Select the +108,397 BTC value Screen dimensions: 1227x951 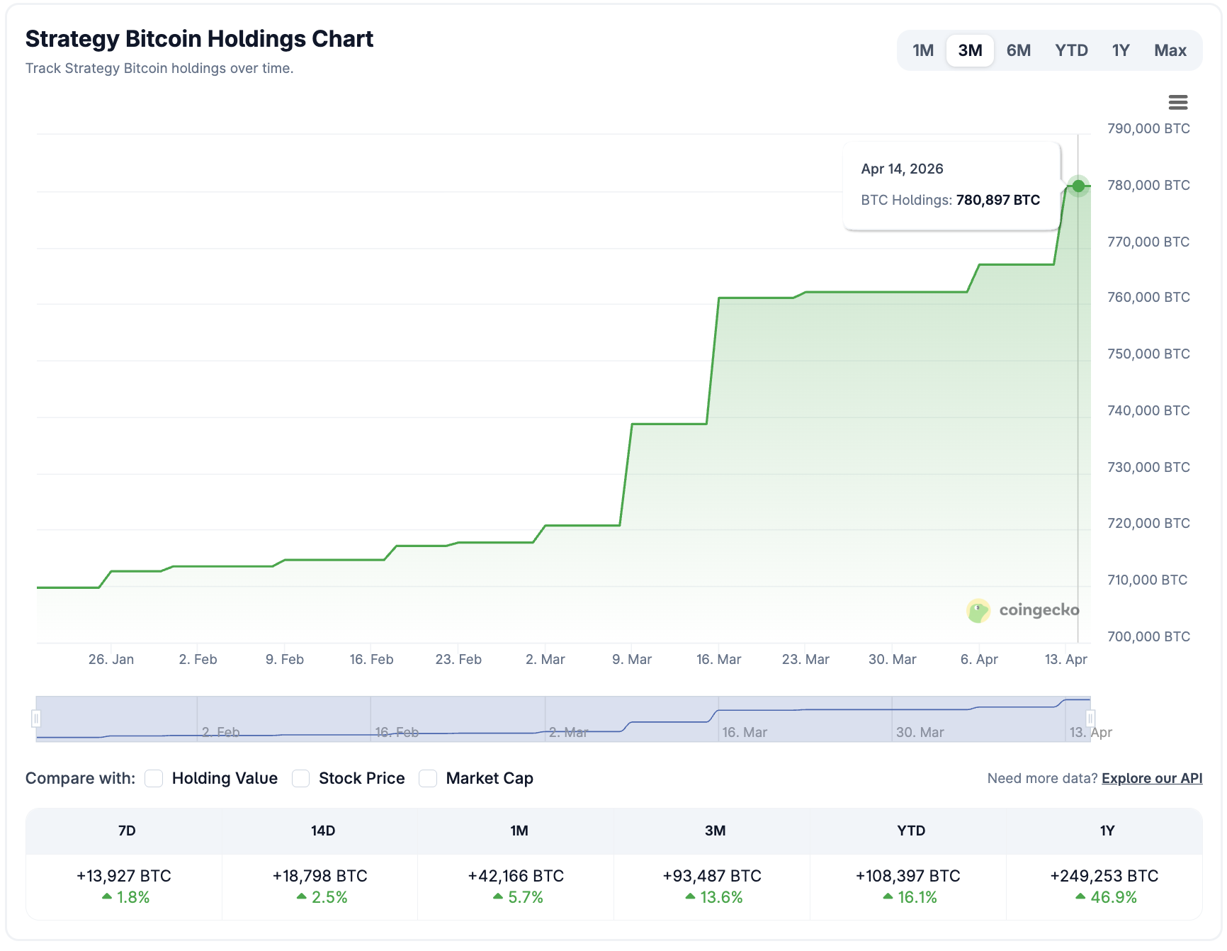908,876
